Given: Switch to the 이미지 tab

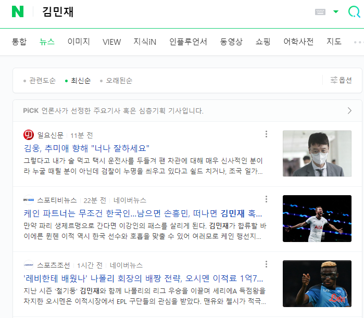Looking at the screenshot, I should (x=79, y=42).
